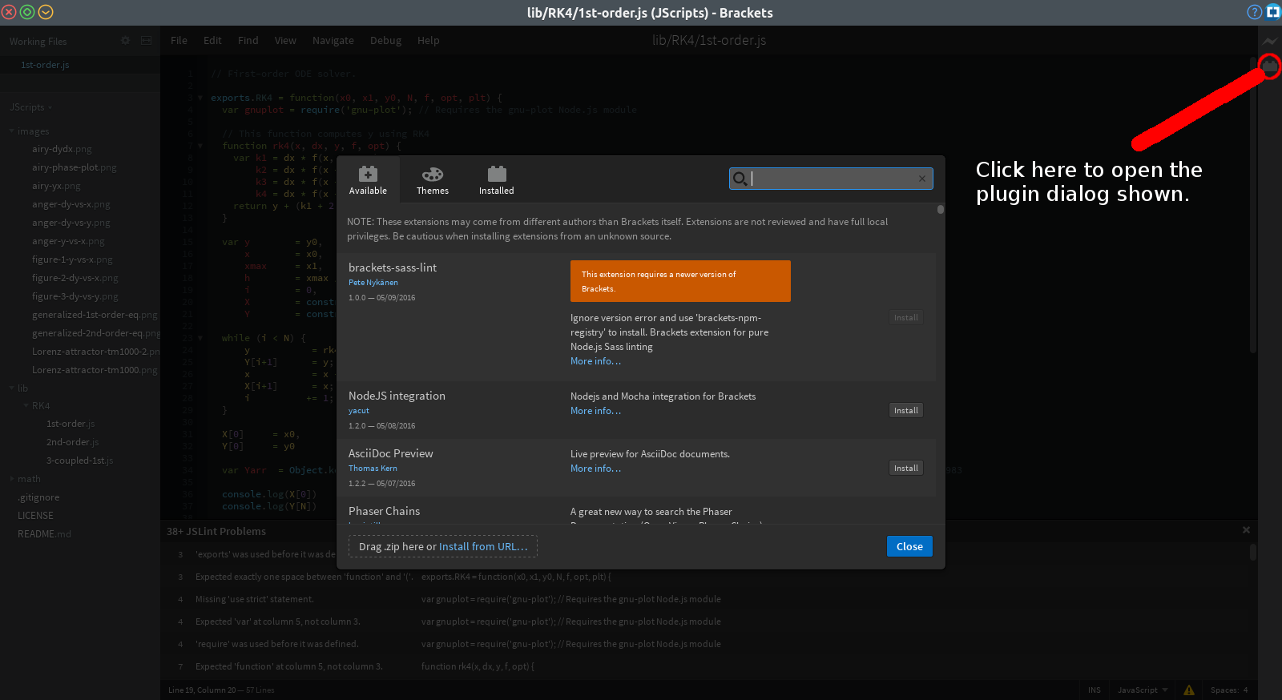Click the split view icon in Working Files
This screenshot has height=700, width=1282.
click(x=146, y=40)
